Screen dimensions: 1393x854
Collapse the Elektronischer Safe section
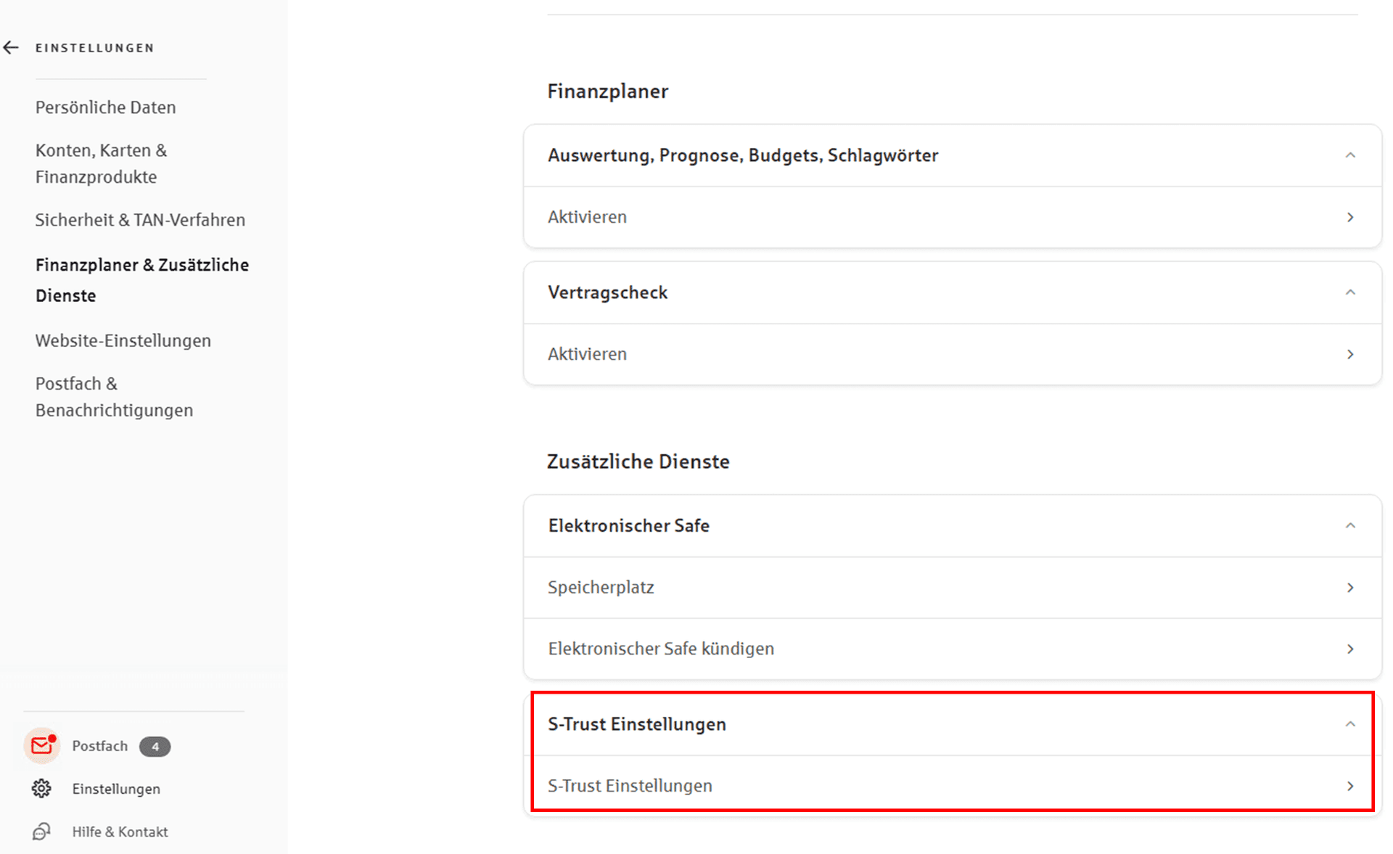tap(1350, 525)
